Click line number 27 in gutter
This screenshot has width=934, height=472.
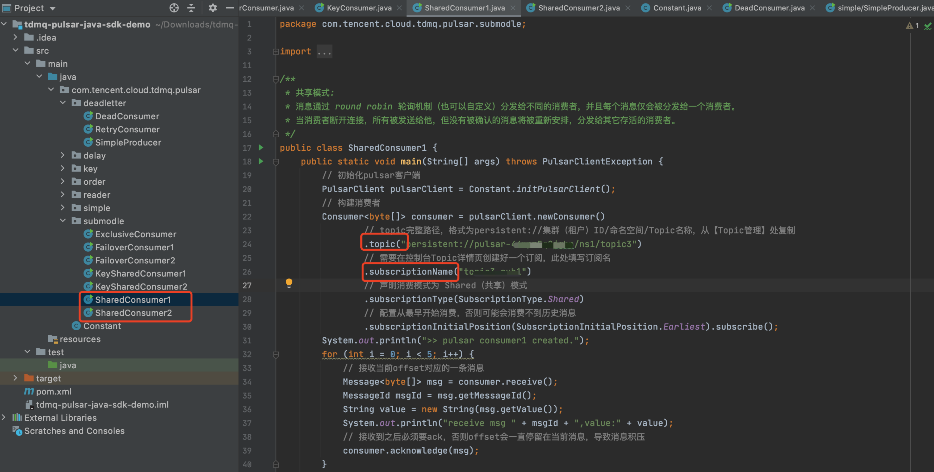click(x=247, y=286)
